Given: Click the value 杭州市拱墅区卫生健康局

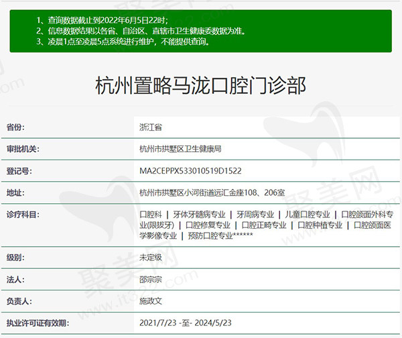Looking at the screenshot, I should pyautogui.click(x=180, y=149).
